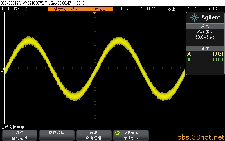
Task: Open the 通道 panel header
Action: [x=205, y=48]
